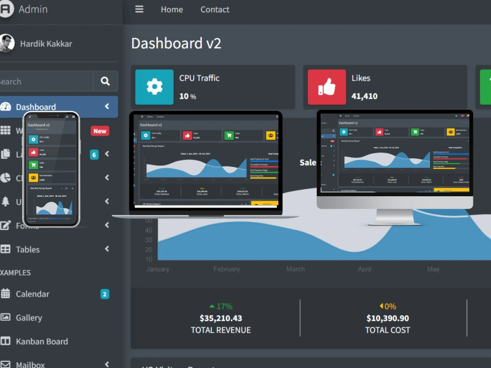Click the $10,390.90 cost value
491x368 pixels.
click(388, 318)
